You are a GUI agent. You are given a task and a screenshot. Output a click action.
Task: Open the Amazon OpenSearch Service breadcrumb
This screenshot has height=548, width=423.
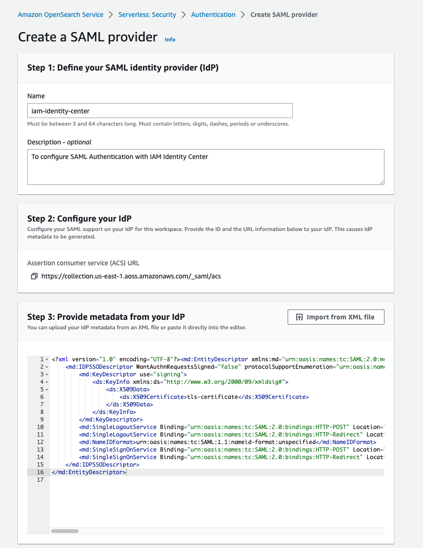[61, 15]
